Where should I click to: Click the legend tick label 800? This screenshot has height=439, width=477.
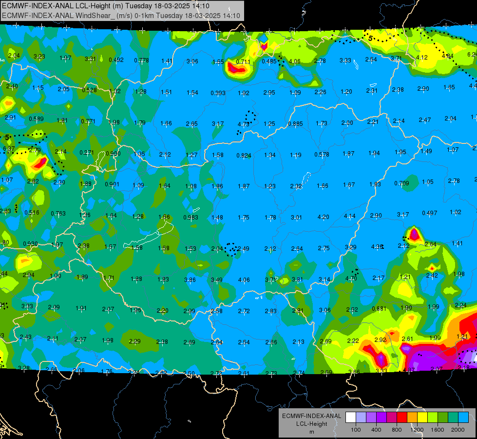[397, 430]
